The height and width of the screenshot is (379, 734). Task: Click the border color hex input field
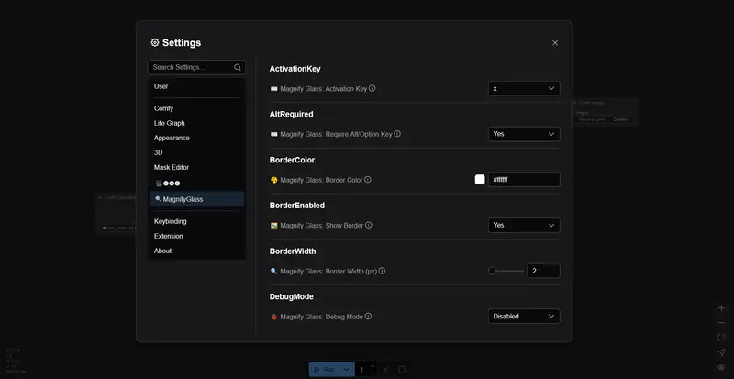524,180
